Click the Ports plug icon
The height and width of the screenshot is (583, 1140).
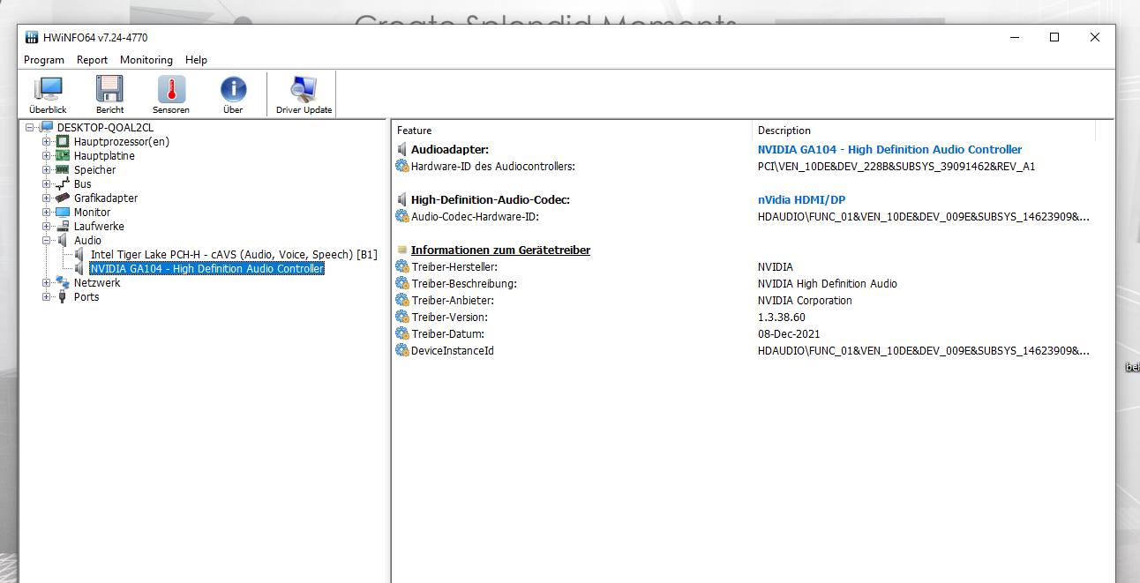point(63,297)
